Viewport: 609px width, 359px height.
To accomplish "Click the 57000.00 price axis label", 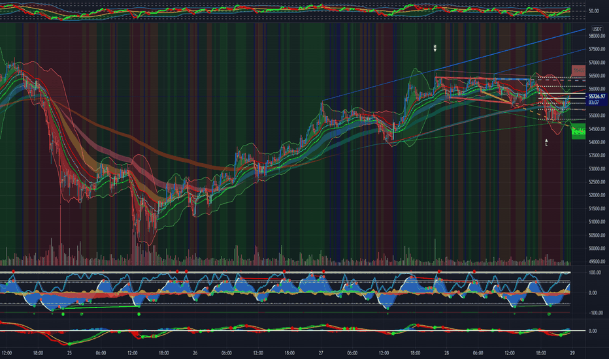I will click(x=597, y=63).
